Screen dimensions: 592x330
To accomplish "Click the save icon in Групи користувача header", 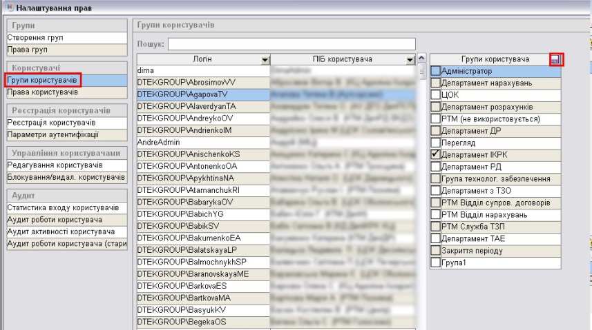I will pos(555,60).
